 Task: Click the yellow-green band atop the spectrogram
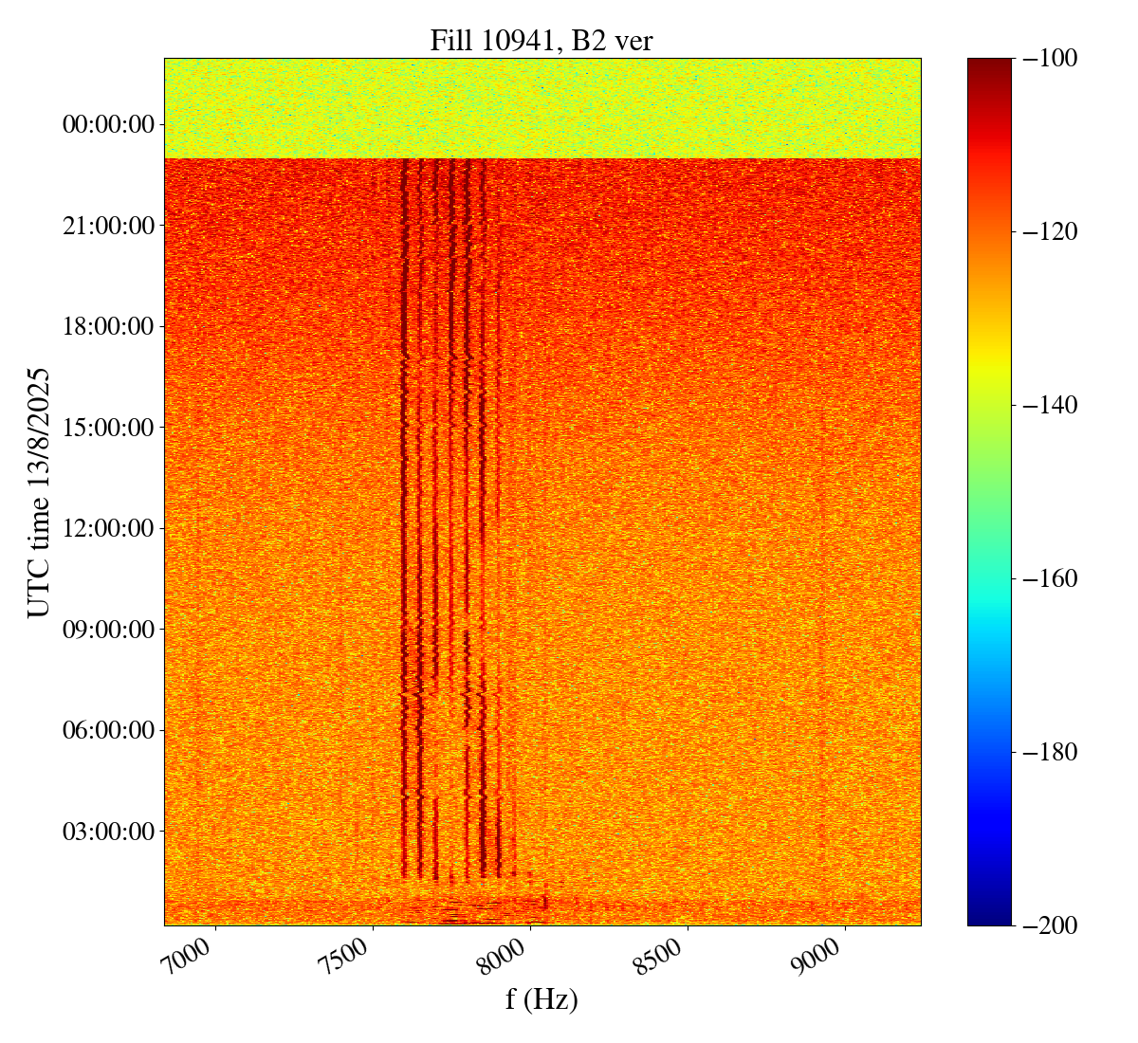(x=541, y=108)
